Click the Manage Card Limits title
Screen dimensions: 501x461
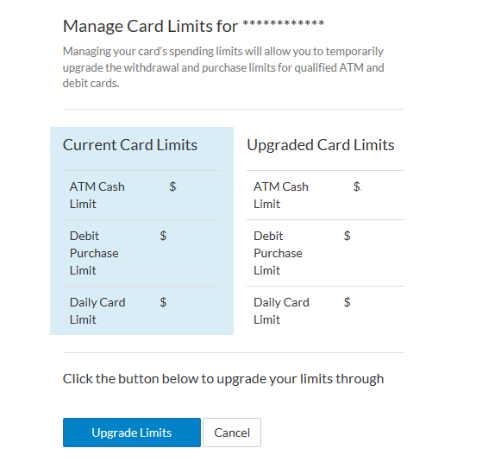click(x=151, y=26)
